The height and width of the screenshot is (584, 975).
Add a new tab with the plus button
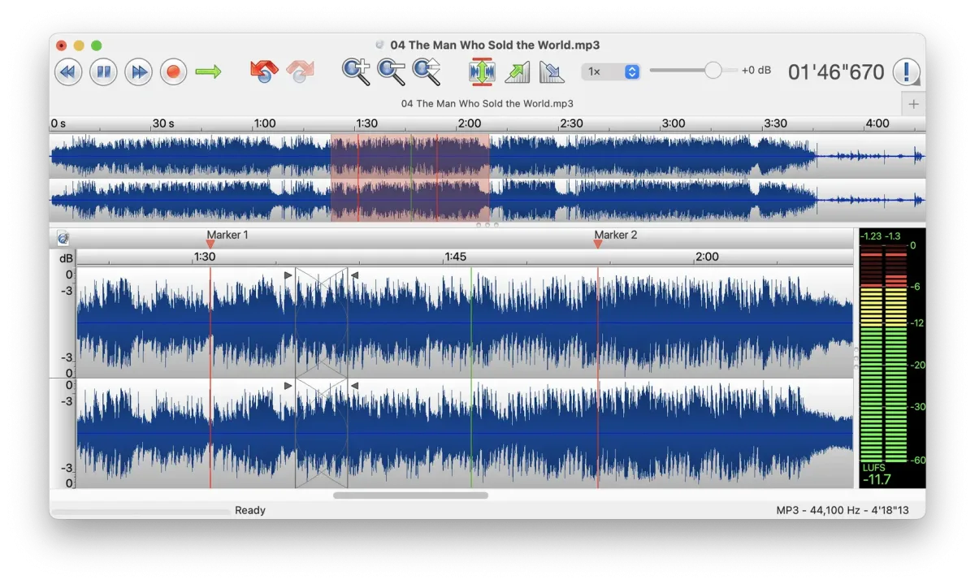tap(913, 104)
